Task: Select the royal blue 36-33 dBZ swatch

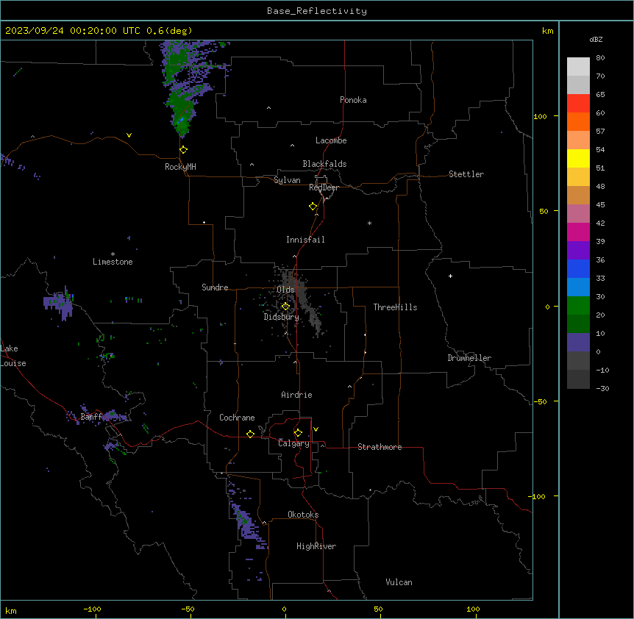Action: click(578, 268)
